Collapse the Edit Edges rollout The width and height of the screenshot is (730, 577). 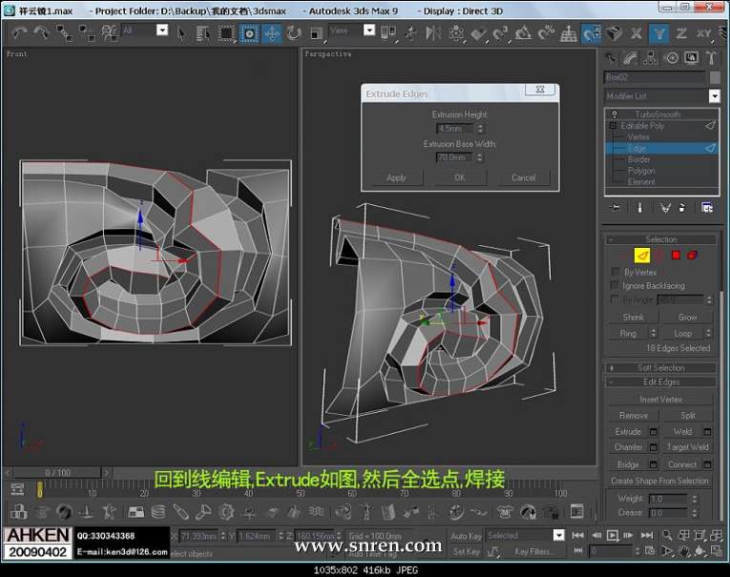[660, 382]
